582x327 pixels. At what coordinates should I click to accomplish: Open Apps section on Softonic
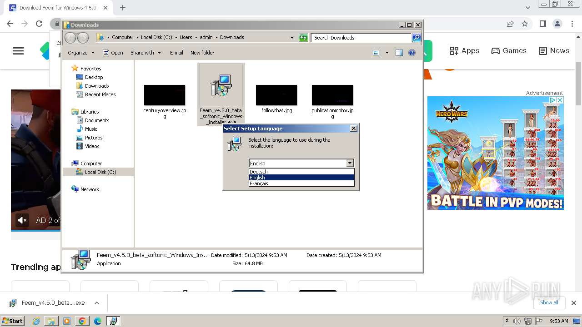[464, 51]
